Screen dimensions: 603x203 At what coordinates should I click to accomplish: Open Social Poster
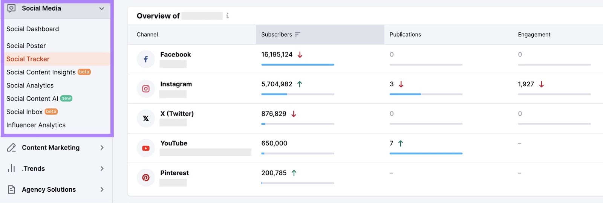click(26, 46)
